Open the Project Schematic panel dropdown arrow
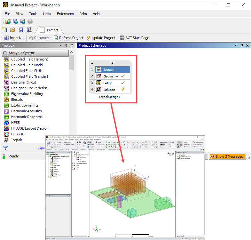This screenshot has width=251, height=240. point(236,45)
